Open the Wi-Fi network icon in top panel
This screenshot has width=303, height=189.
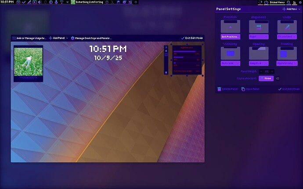click(61, 2)
